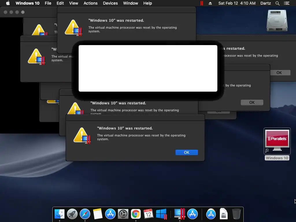Click the warning icon in the topmost restart dialog

[73, 28]
